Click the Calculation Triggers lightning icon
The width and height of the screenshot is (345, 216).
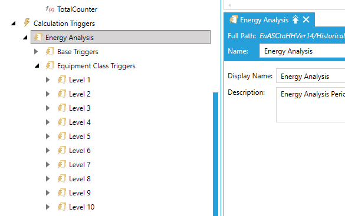27,22
